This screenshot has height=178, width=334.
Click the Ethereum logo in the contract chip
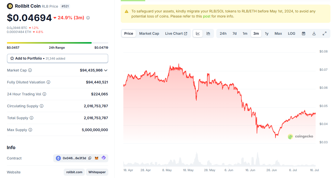(x=59, y=158)
